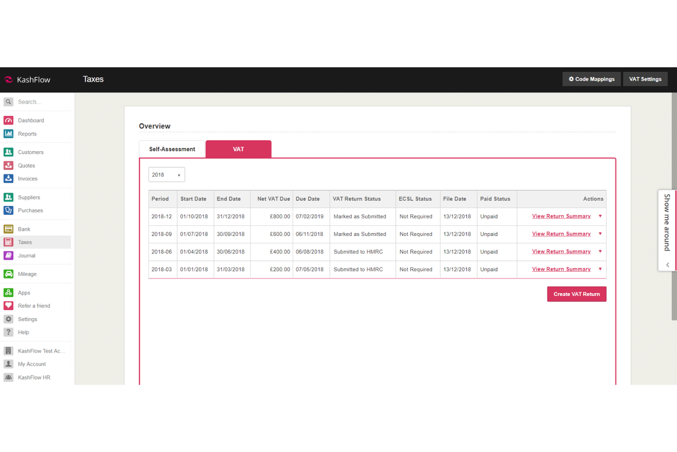Click the Paid Status column header

point(495,199)
